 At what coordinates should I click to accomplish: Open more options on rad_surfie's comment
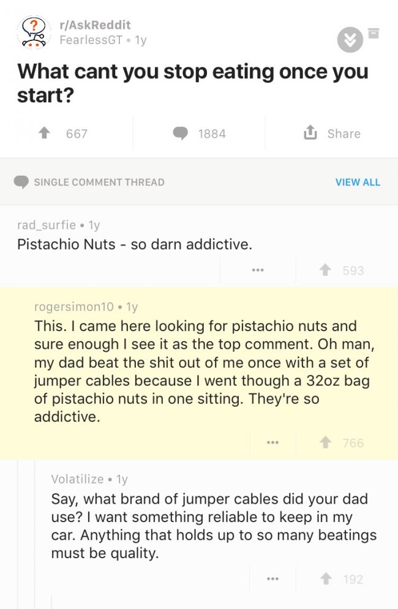coord(258,270)
